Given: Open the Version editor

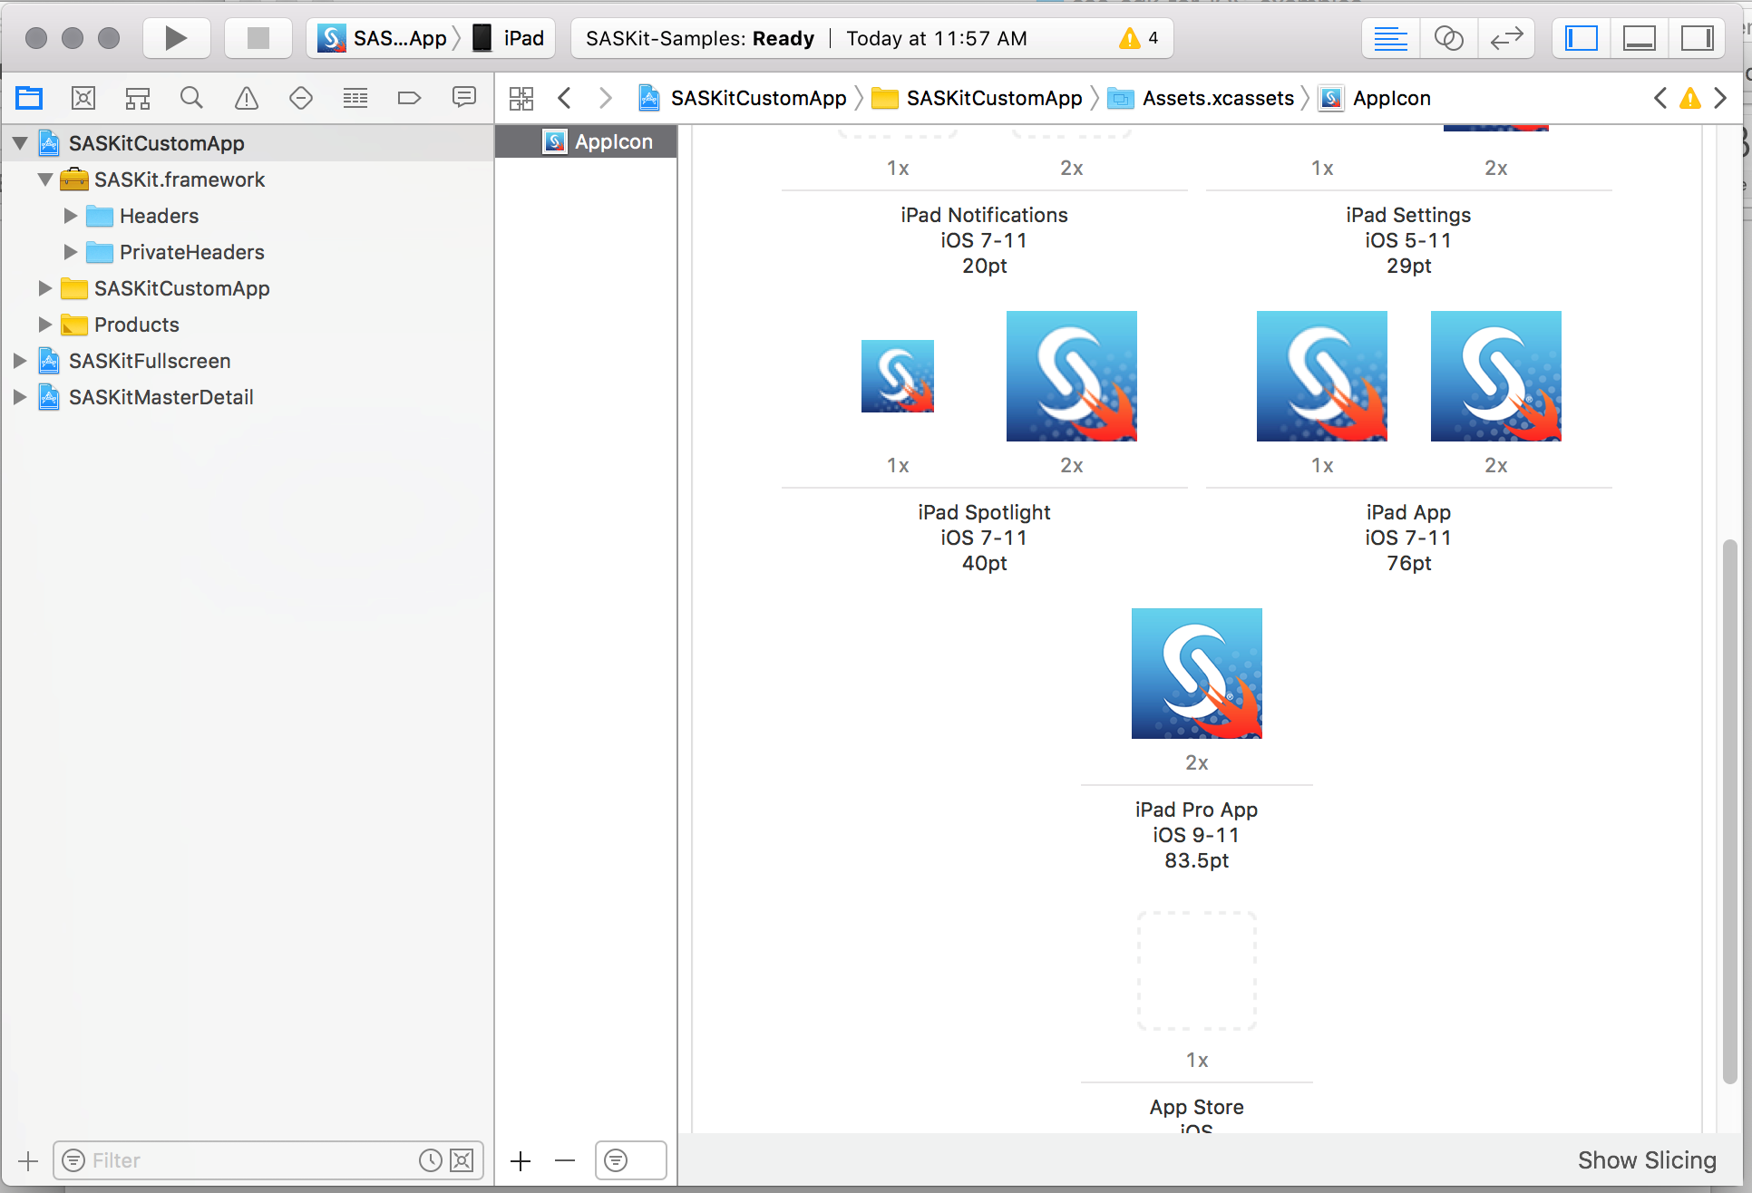Looking at the screenshot, I should coord(1506,38).
